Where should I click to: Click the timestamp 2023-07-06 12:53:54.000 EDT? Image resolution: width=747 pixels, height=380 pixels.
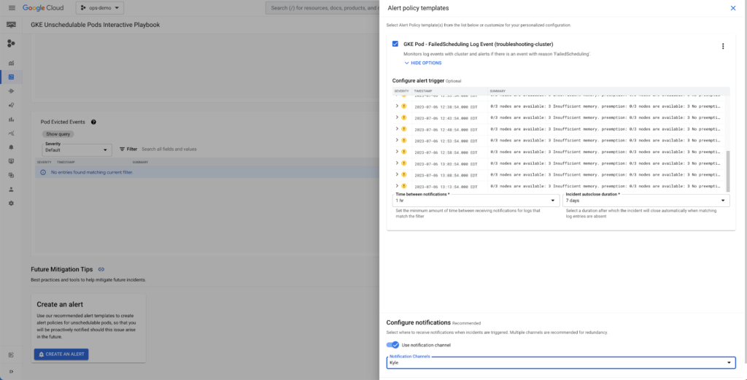tap(446, 141)
